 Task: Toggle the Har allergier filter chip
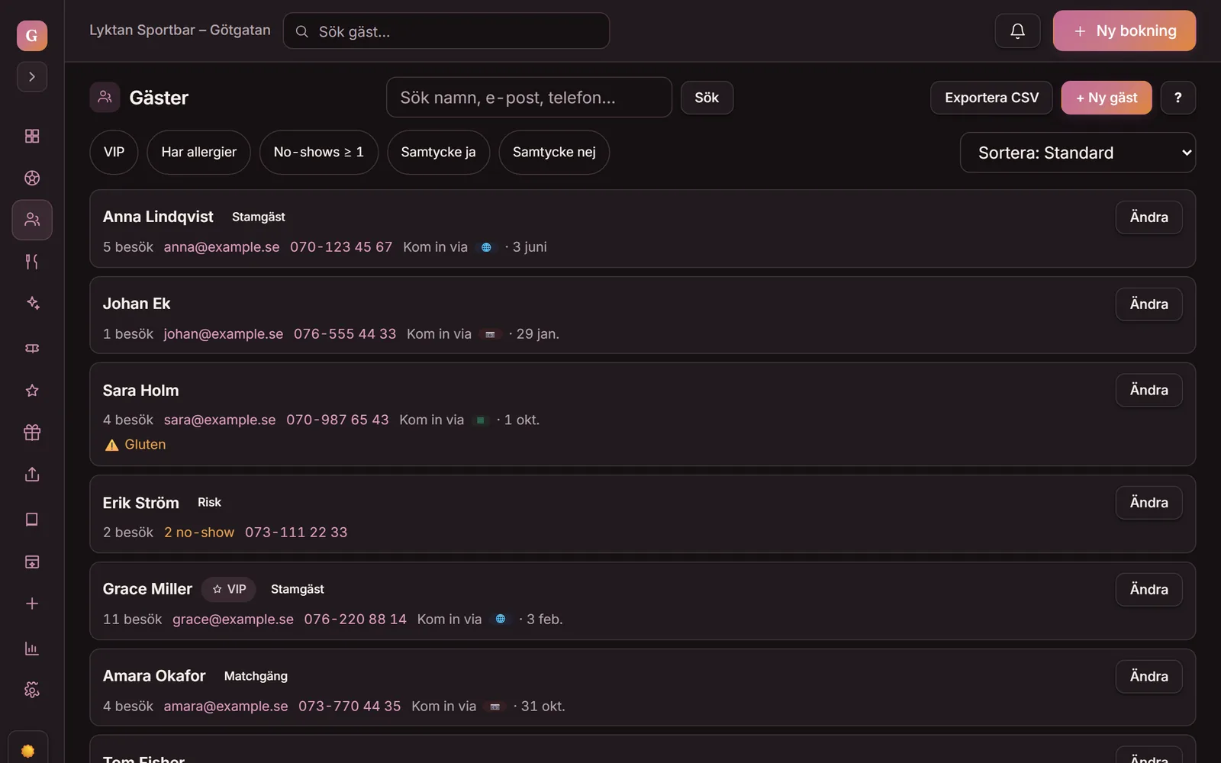pyautogui.click(x=198, y=152)
